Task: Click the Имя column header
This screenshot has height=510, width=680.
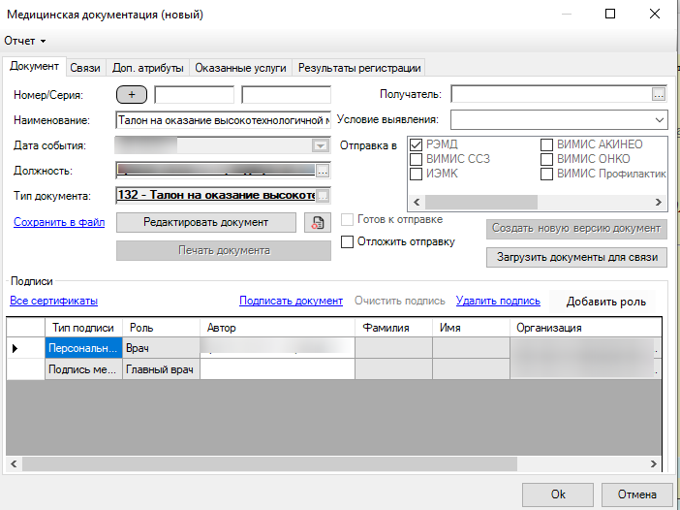Action: click(x=471, y=328)
